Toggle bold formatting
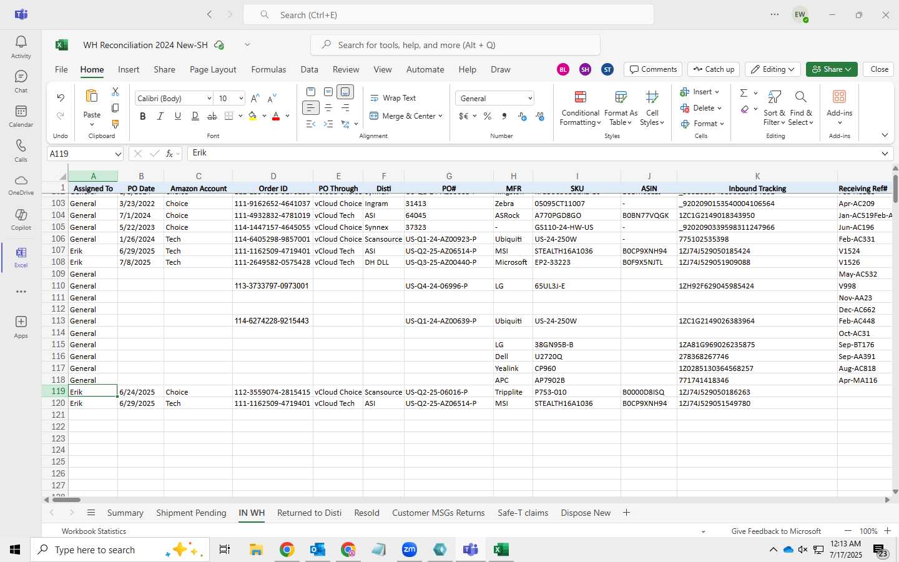Image resolution: width=899 pixels, height=562 pixels. point(143,116)
